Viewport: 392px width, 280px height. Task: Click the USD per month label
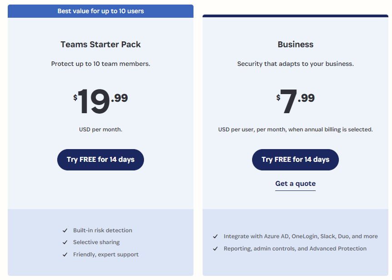(x=100, y=130)
